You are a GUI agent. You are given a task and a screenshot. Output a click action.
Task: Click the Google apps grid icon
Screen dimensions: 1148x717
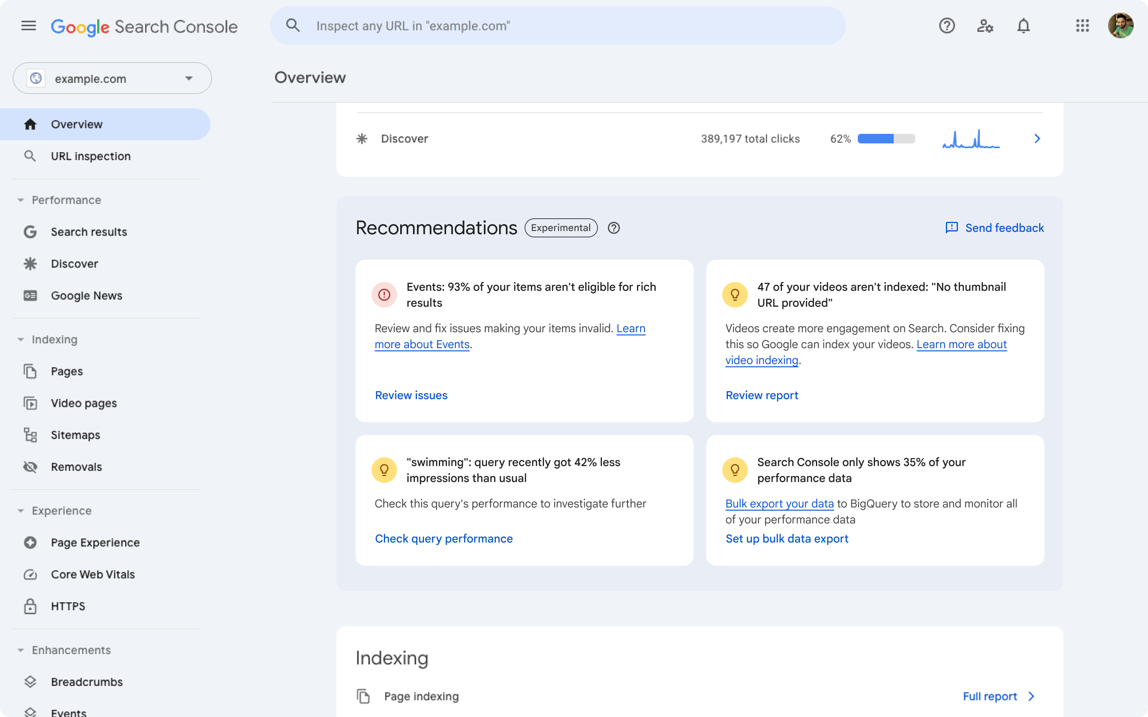pos(1081,25)
